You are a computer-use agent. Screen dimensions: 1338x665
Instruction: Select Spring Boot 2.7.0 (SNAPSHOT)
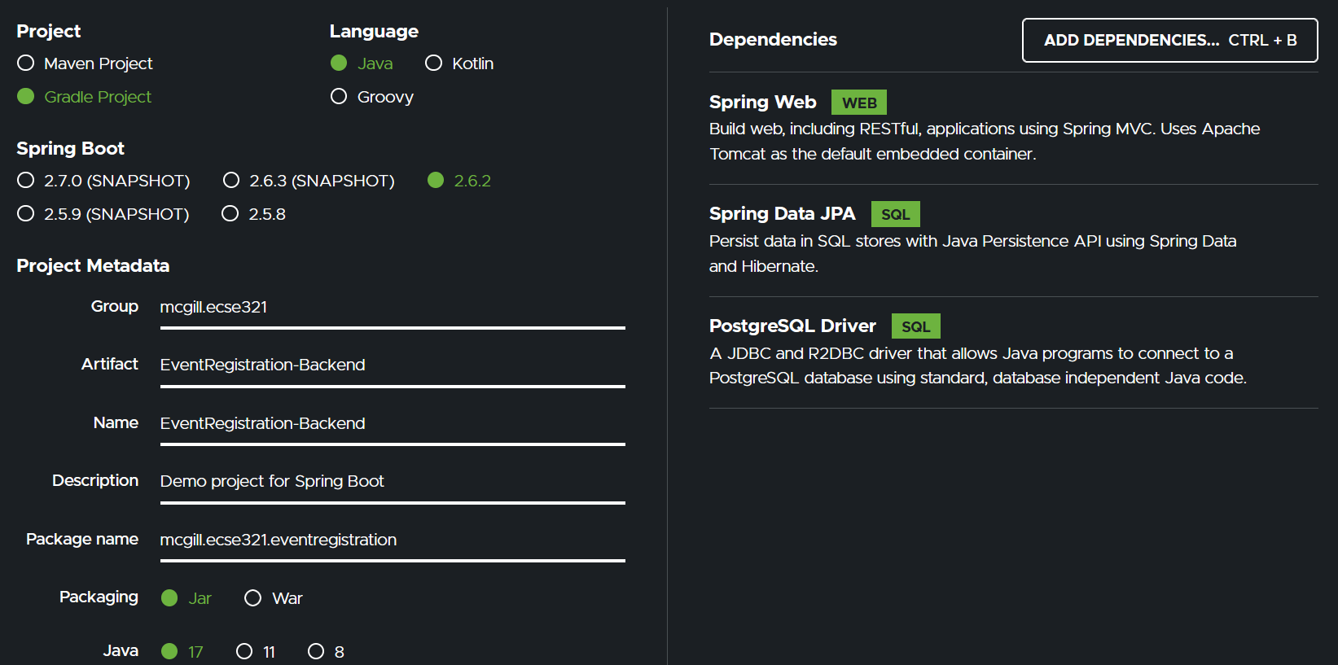26,181
